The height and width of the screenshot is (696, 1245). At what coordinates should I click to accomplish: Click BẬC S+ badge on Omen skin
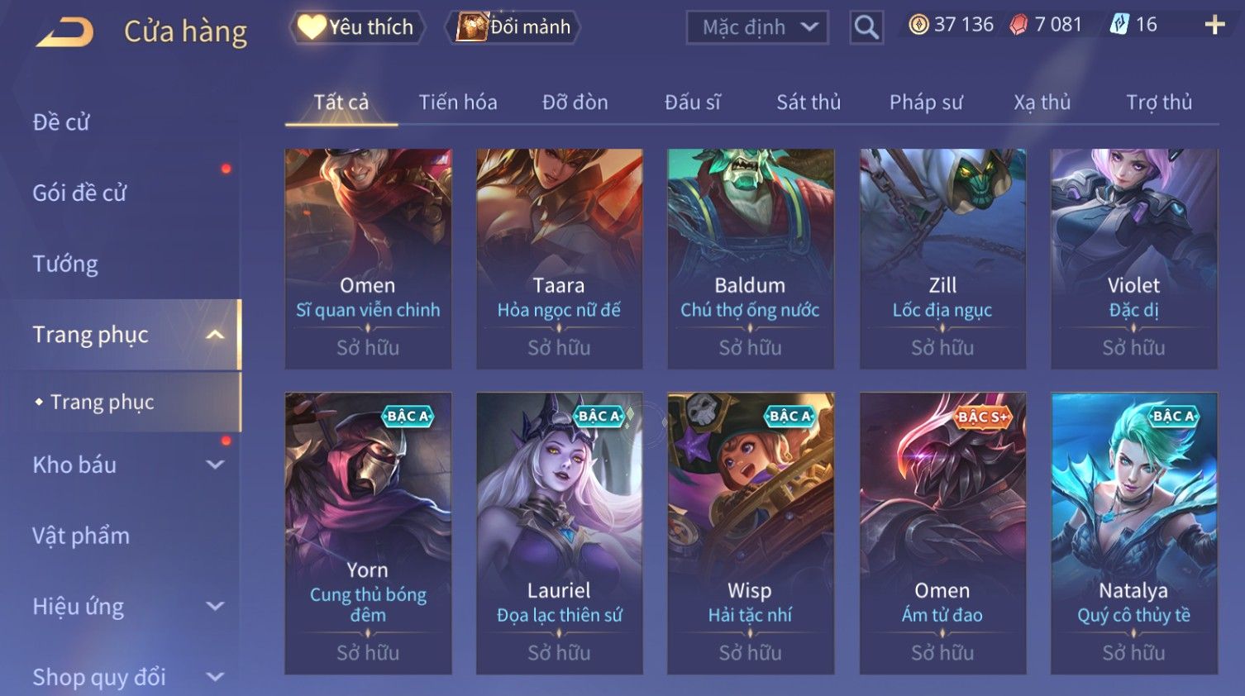pyautogui.click(x=982, y=417)
